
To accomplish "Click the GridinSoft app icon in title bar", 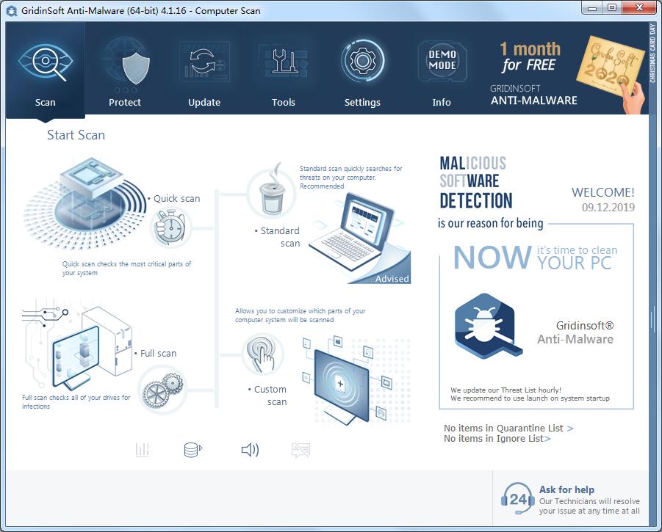I will (x=12, y=11).
